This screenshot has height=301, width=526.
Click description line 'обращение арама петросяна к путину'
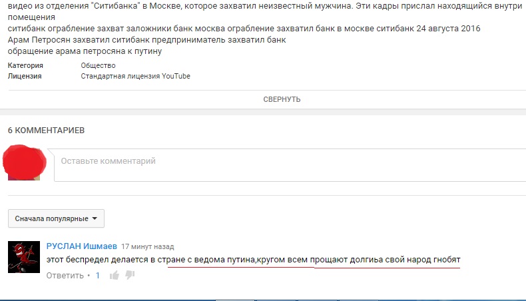tap(85, 51)
